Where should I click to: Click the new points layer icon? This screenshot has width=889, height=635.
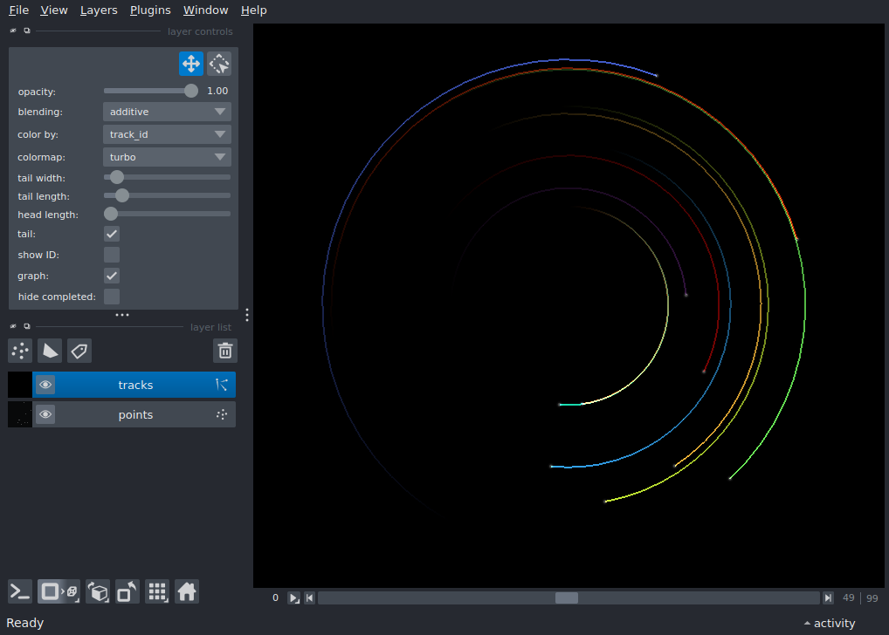click(20, 351)
